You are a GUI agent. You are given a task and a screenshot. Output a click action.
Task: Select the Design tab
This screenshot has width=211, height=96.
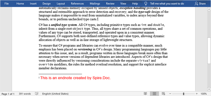tap(47, 4)
